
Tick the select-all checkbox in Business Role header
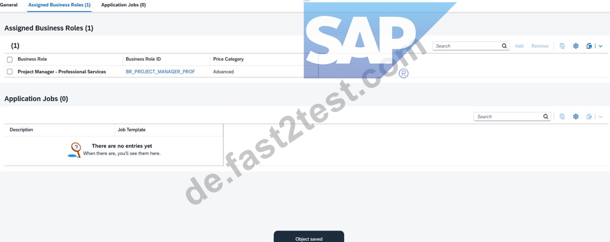pyautogui.click(x=10, y=59)
